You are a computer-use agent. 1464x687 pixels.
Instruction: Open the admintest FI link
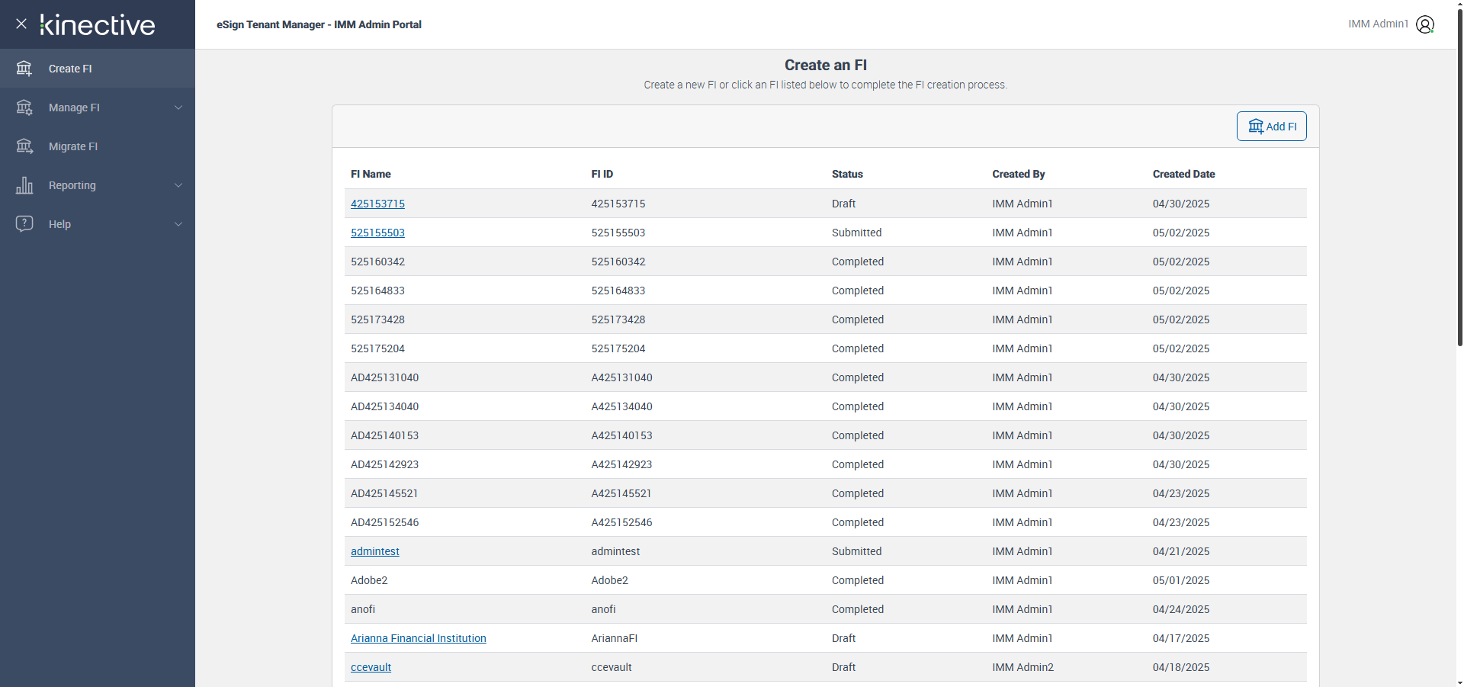pyautogui.click(x=374, y=551)
